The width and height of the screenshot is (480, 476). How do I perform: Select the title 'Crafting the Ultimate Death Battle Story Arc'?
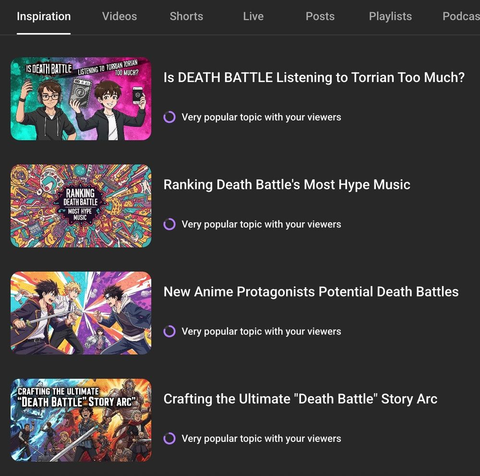300,399
